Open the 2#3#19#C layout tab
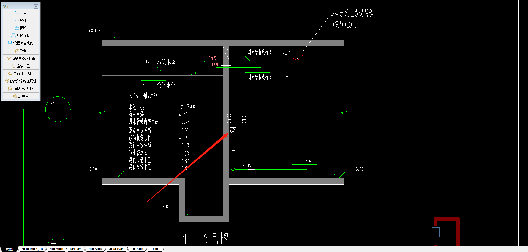This screenshot has width=528, height=252. pos(116,249)
